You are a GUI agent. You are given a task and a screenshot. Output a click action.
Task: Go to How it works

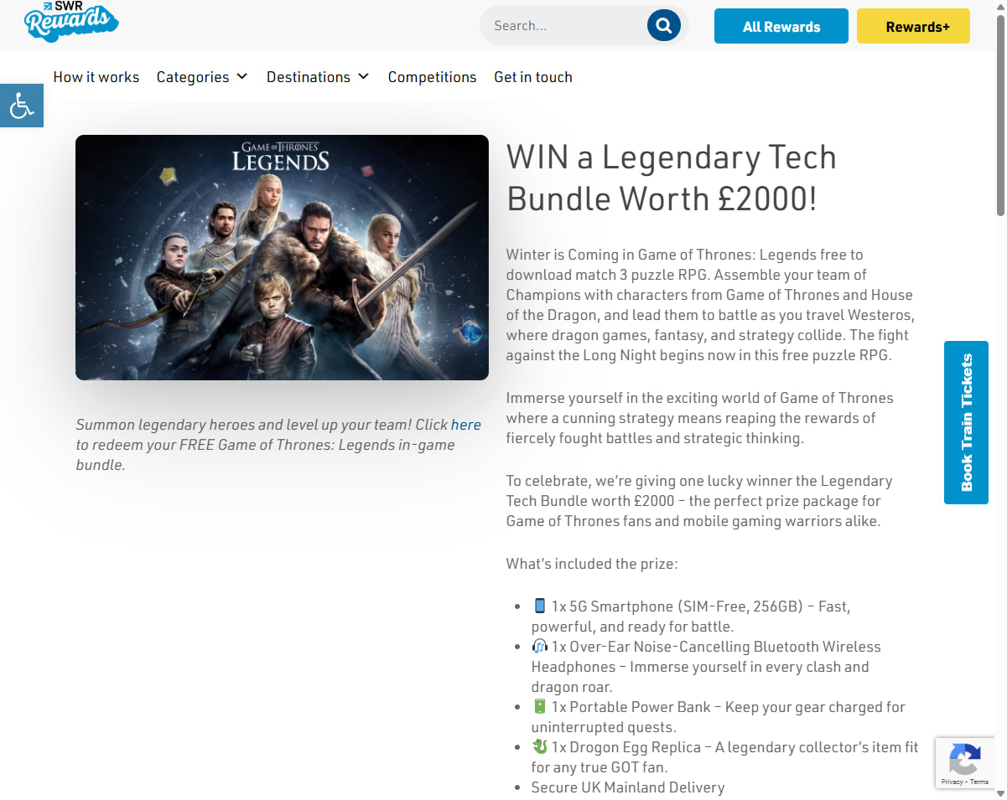96,77
